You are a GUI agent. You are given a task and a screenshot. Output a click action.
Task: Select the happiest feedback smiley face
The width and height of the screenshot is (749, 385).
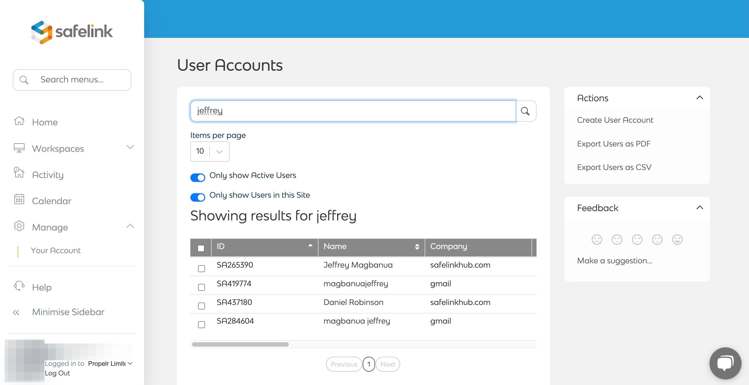coord(677,240)
